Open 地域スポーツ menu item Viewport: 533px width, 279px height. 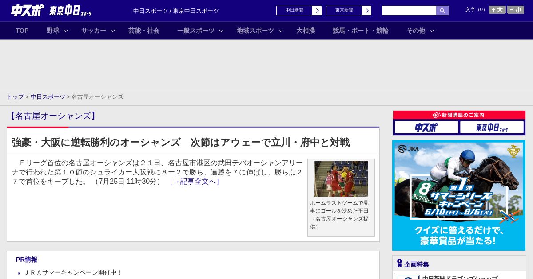(x=255, y=31)
